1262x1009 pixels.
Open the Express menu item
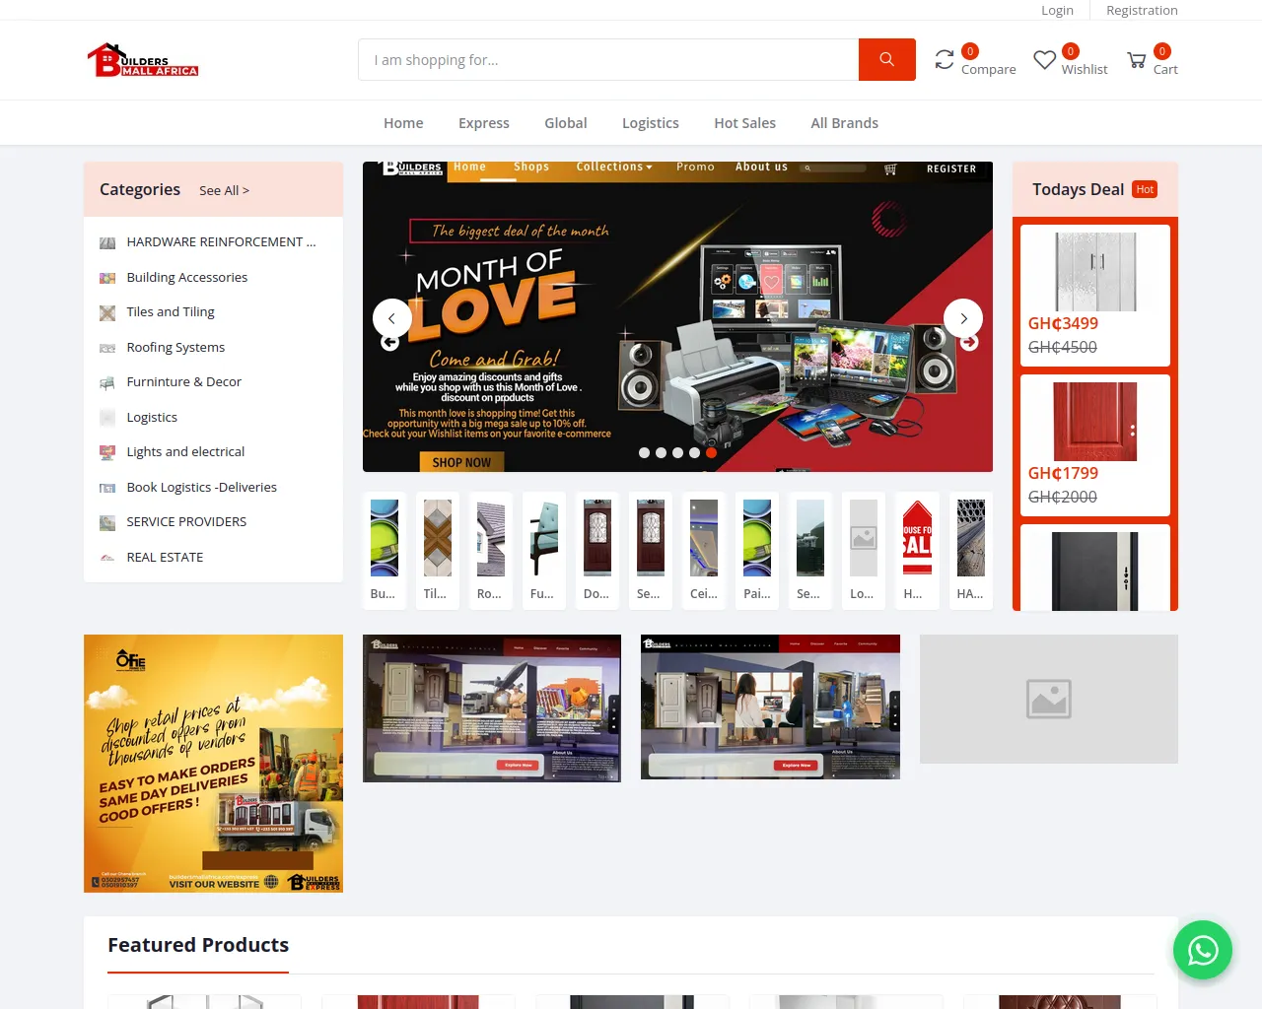click(x=484, y=123)
